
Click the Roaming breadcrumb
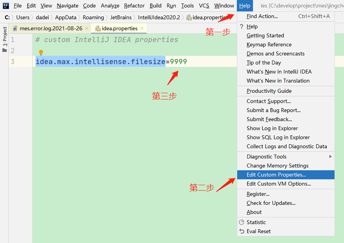pyautogui.click(x=93, y=17)
